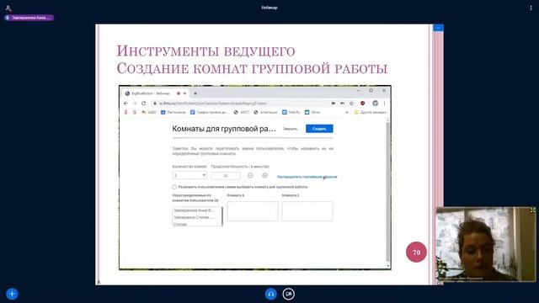Click the presenter webcam video thumbnail

(x=486, y=244)
